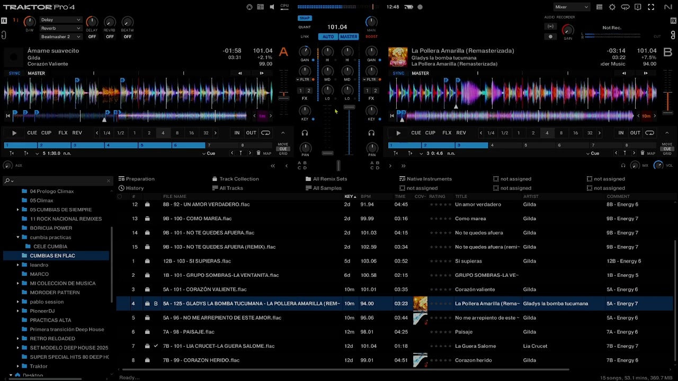This screenshot has width=678, height=381.
Task: Toggle the DELAY effect OFF button
Action: (x=92, y=37)
